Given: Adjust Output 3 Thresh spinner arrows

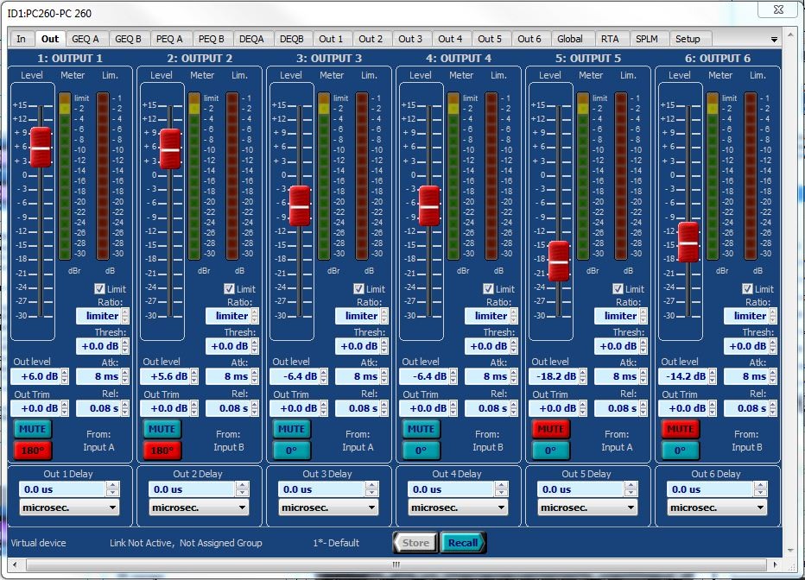Looking at the screenshot, I should pos(384,346).
